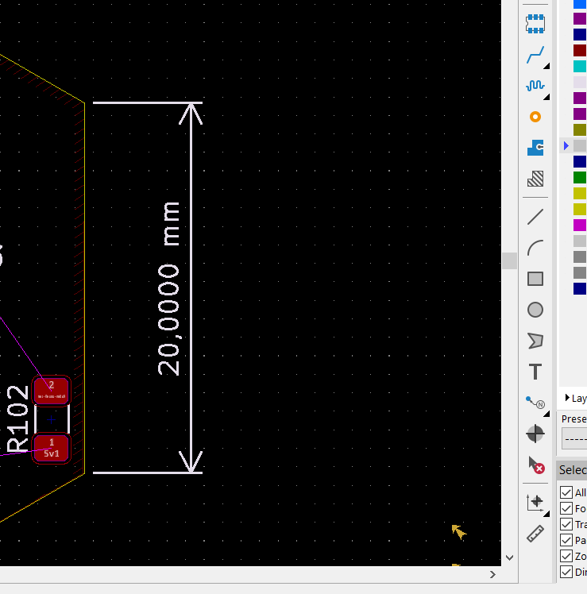The width and height of the screenshot is (587, 594).
Task: Click the horizontal scrollbar right arrow
Action: click(x=492, y=575)
